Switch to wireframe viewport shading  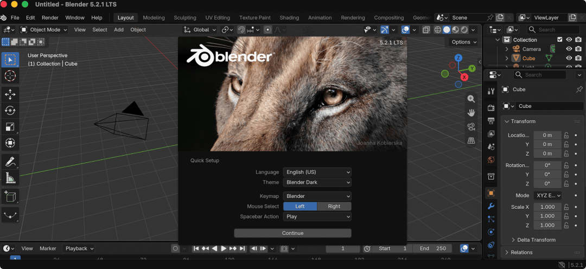point(438,29)
